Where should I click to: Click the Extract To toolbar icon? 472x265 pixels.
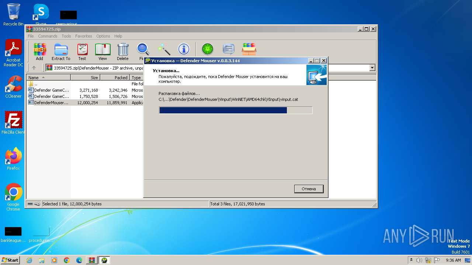point(61,52)
